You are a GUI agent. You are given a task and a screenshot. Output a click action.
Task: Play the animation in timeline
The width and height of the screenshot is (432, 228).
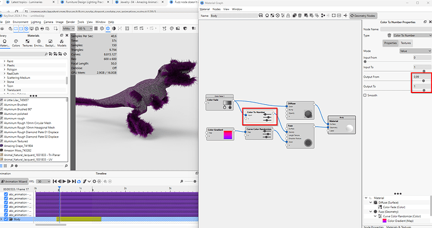pos(64,181)
